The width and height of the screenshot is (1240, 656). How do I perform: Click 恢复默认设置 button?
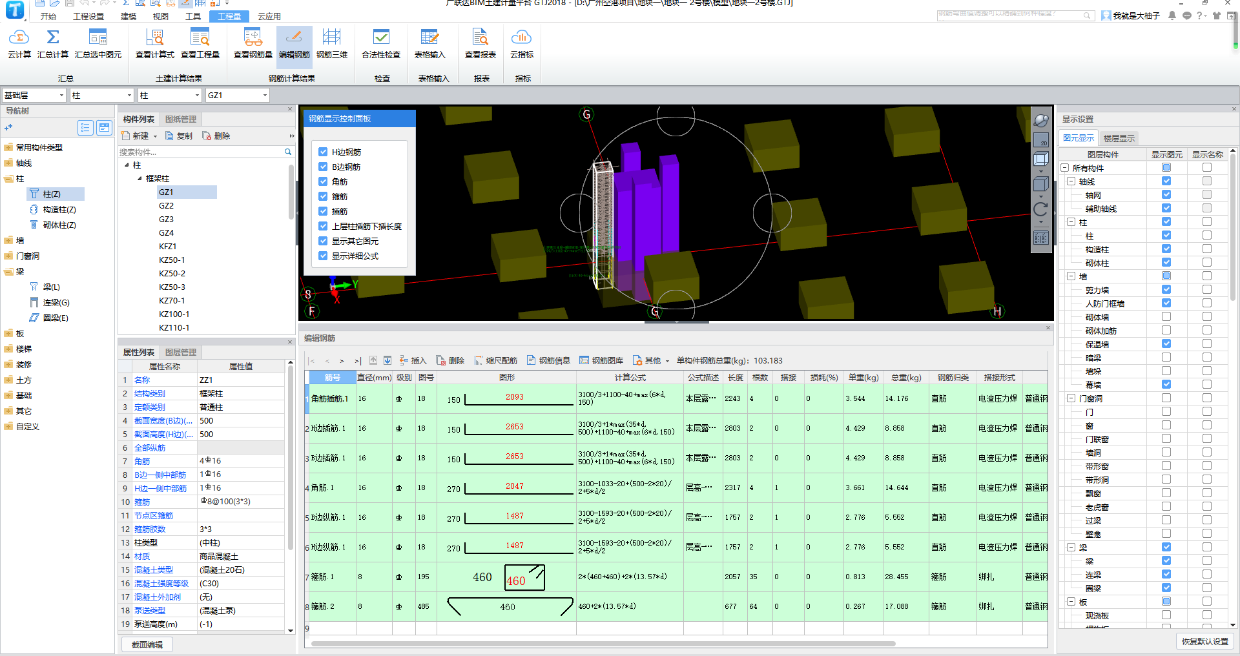(1205, 641)
